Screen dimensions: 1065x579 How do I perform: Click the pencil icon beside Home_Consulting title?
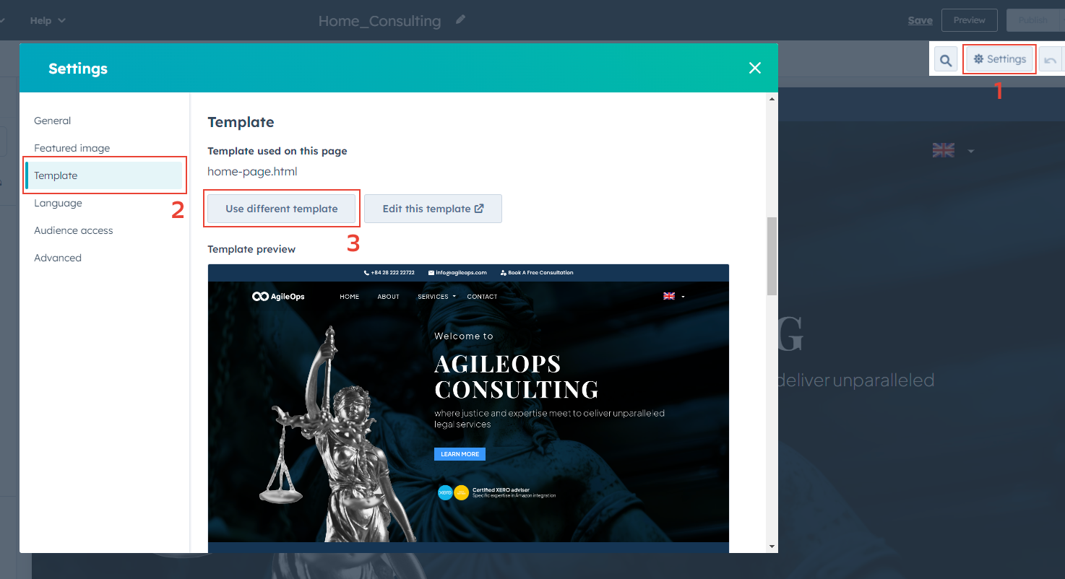coord(460,20)
